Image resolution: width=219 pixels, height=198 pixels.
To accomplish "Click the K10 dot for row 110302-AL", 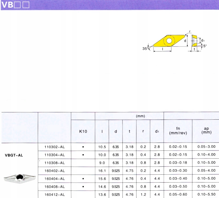I will point(83,147).
